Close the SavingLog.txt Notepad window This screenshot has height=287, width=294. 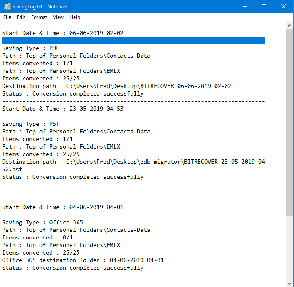tap(283, 7)
